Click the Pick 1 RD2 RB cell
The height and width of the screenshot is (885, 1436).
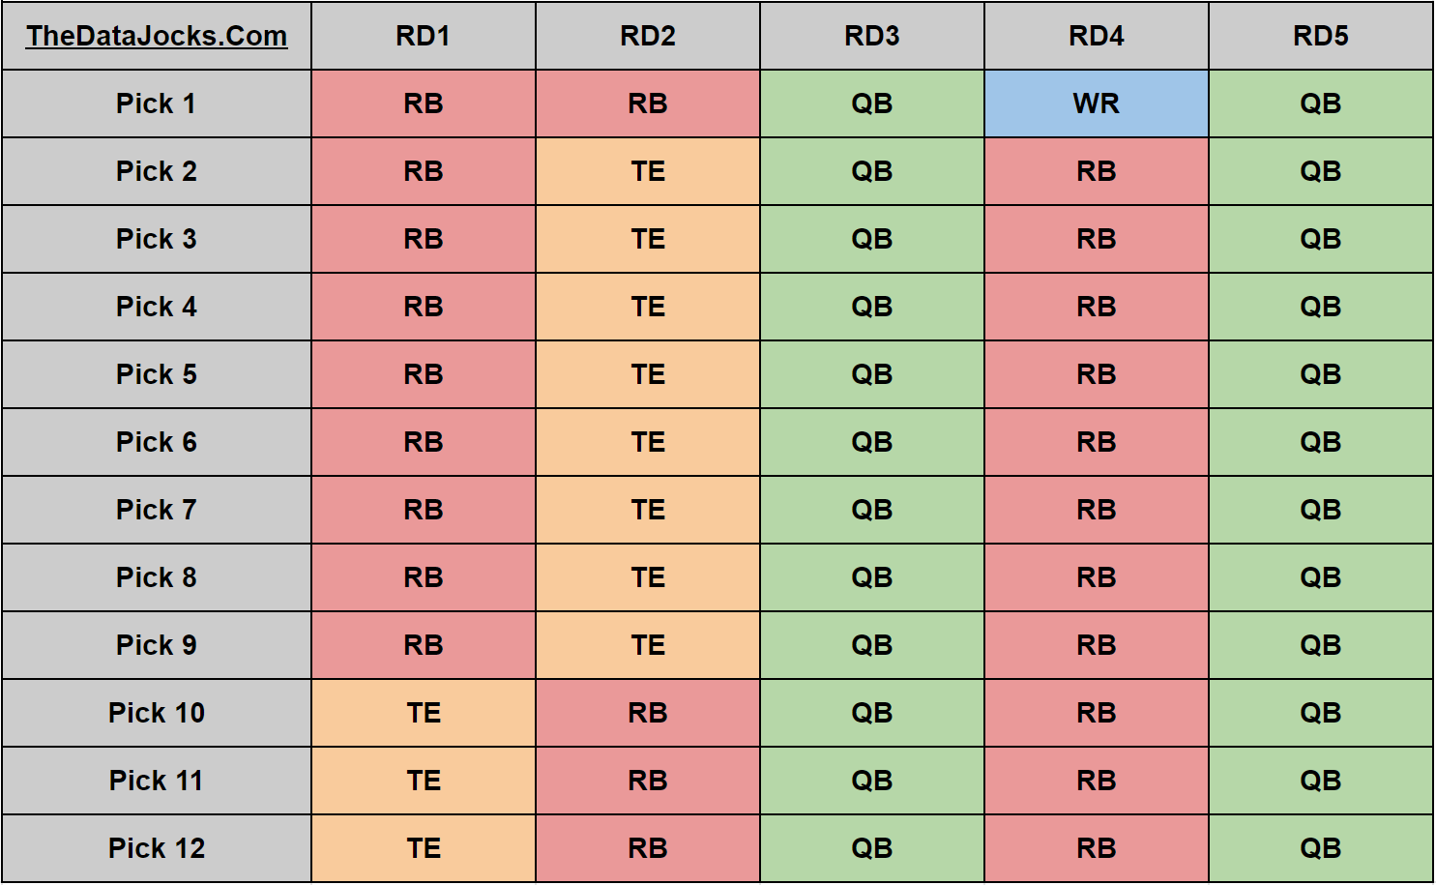click(648, 103)
